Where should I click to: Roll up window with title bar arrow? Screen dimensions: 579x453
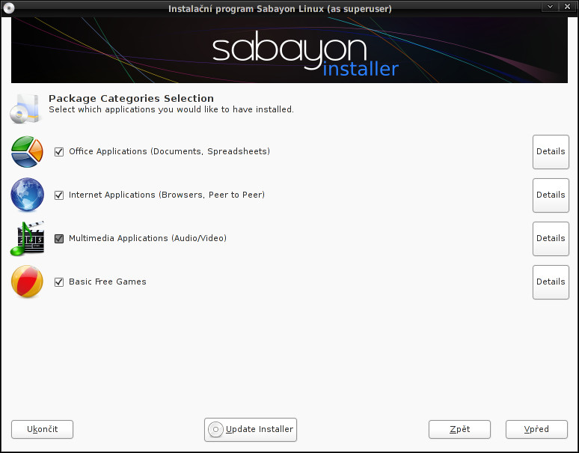coord(550,7)
